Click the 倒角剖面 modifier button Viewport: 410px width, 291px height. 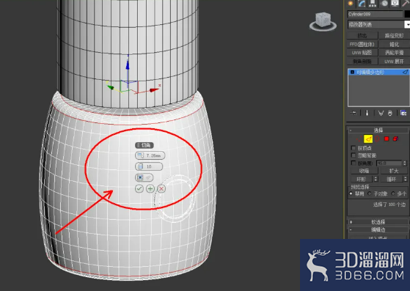(x=362, y=62)
